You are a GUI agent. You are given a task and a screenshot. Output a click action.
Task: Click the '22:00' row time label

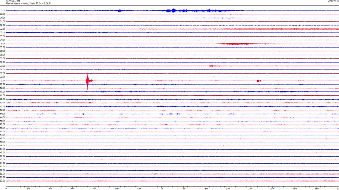[2, 170]
